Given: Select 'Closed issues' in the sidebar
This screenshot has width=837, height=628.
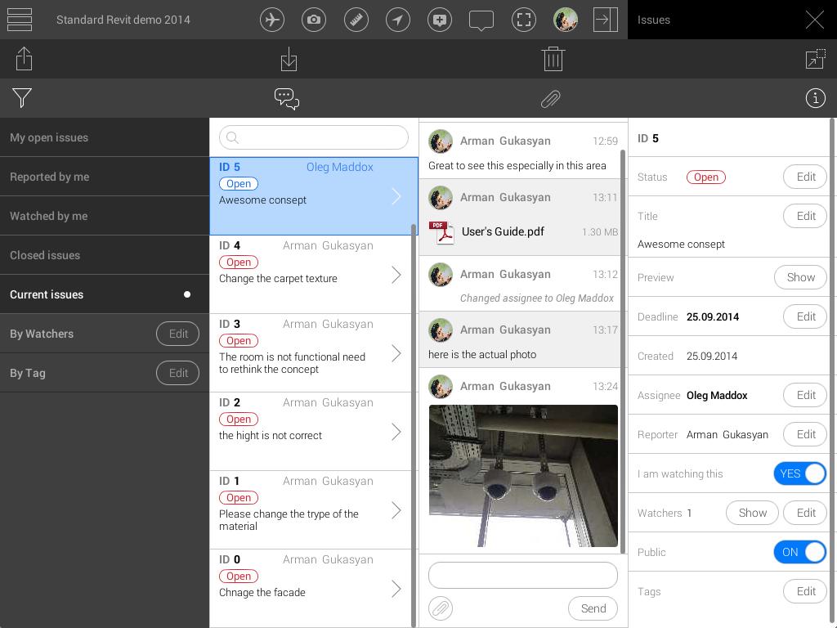Looking at the screenshot, I should tap(45, 255).
